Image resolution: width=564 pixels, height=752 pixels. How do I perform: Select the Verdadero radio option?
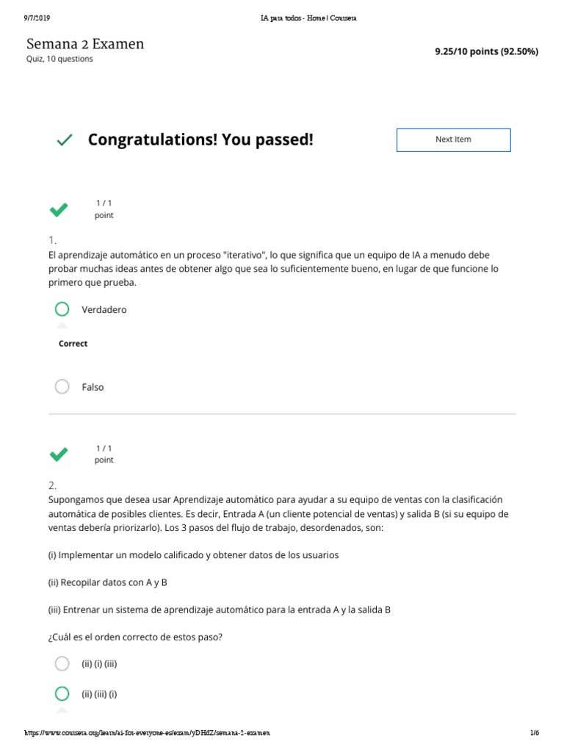(62, 309)
